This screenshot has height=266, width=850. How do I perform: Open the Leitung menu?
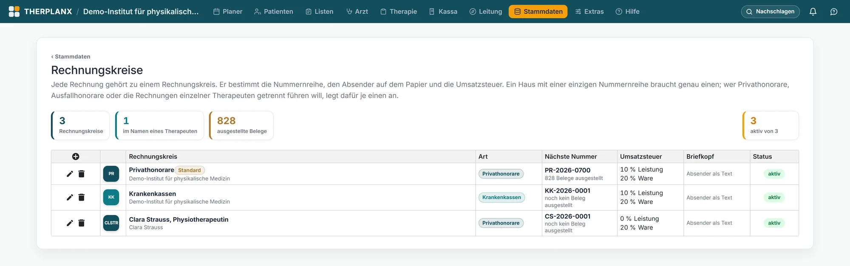(x=486, y=11)
